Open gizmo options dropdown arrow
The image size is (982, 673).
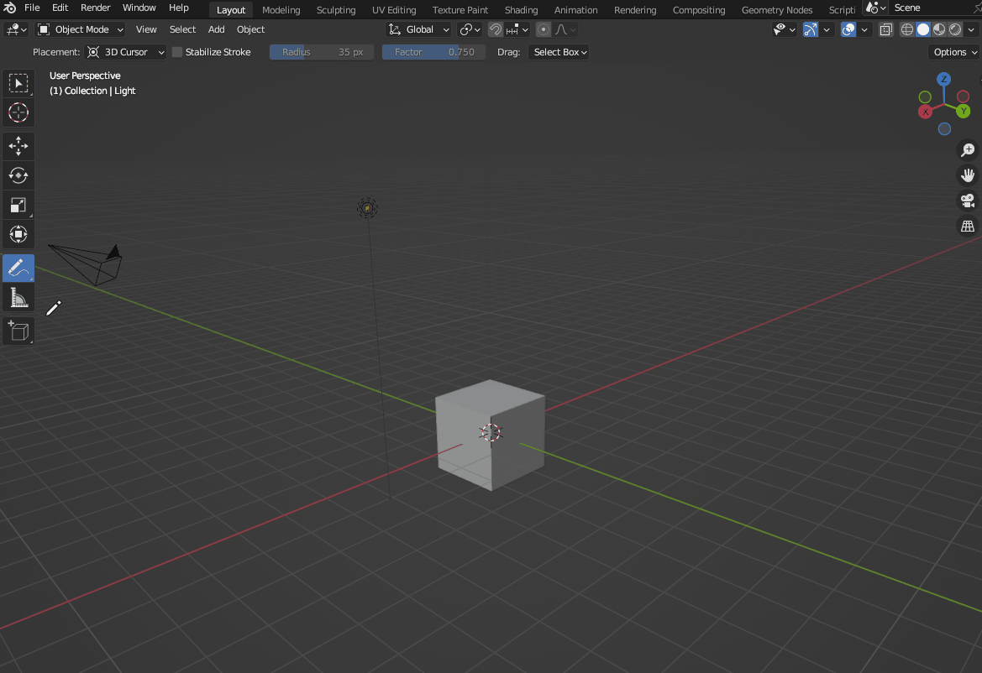[827, 29]
